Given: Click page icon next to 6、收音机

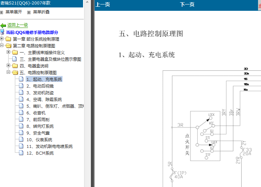Looking at the screenshot, I should 21,112.
